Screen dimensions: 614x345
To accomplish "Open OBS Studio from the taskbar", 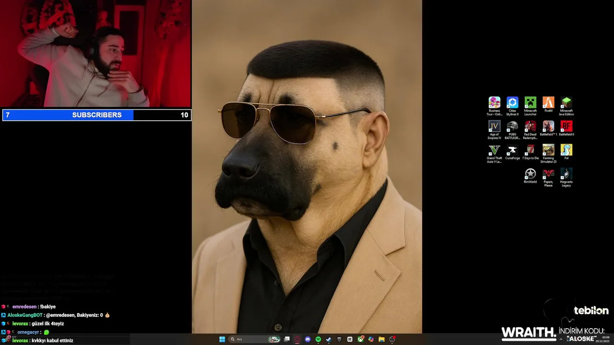I will point(392,339).
